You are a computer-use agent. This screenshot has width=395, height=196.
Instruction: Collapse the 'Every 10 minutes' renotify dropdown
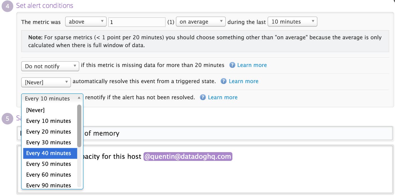click(52, 98)
